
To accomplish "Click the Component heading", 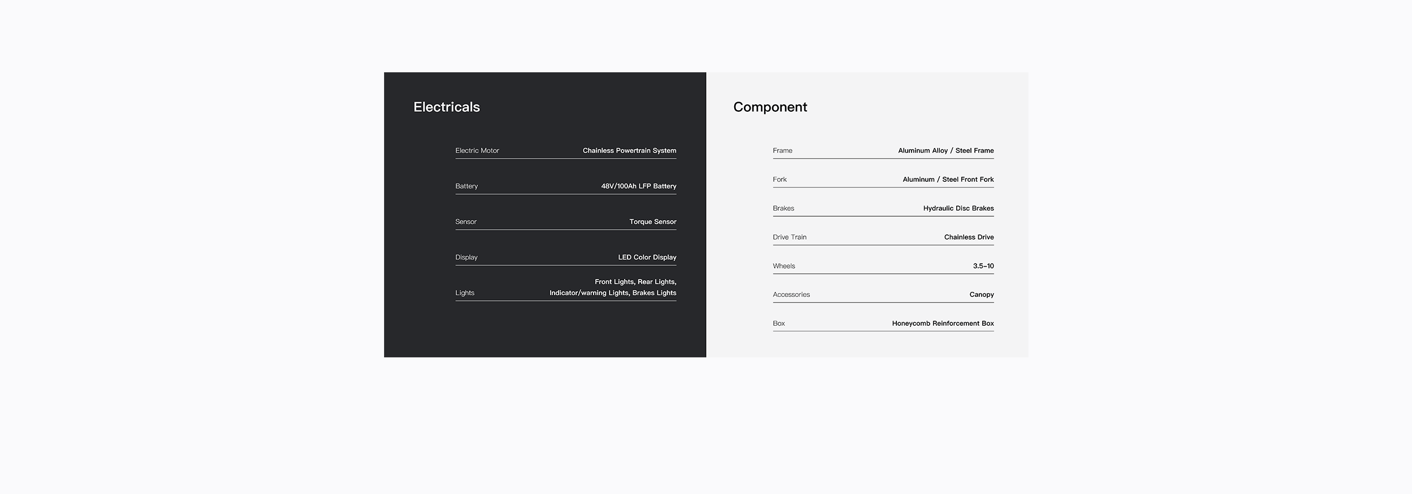I will coord(770,107).
